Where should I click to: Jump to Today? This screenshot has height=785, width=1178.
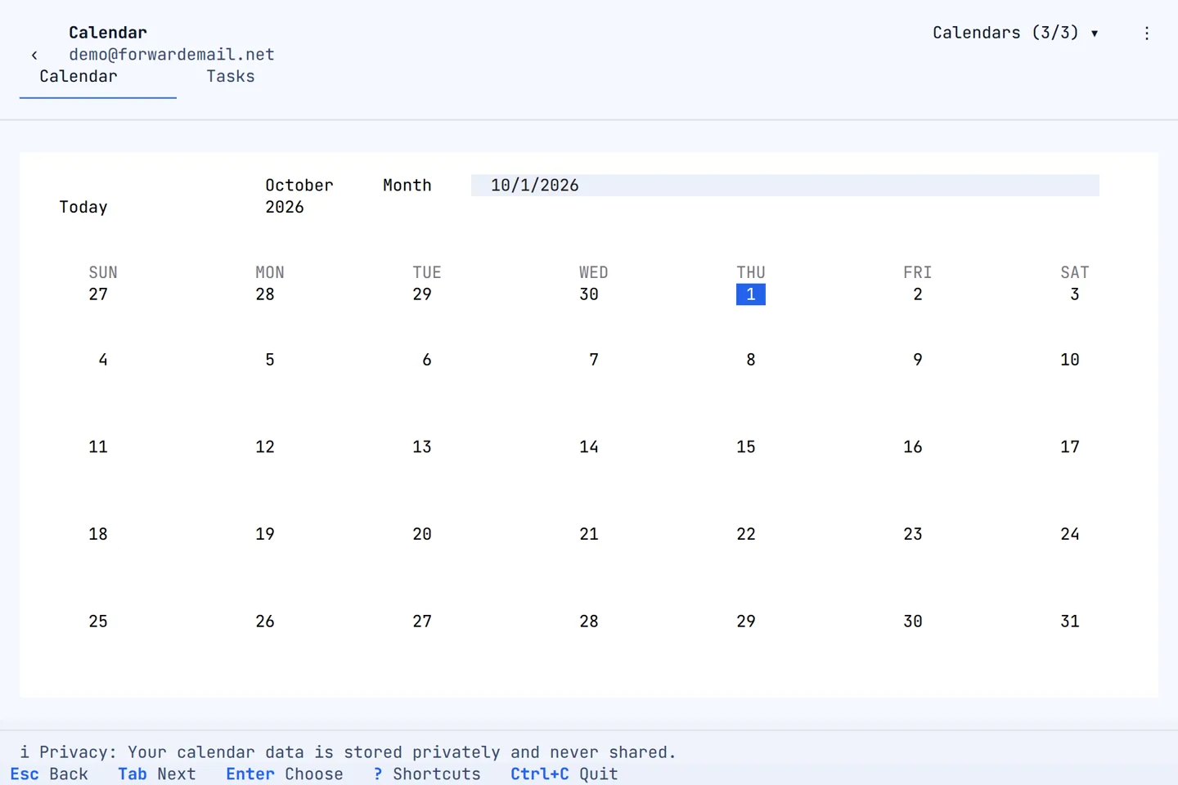tap(83, 207)
